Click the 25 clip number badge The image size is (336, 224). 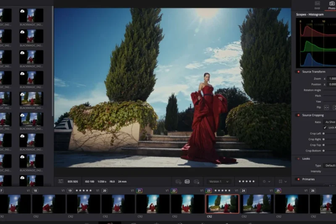click(278, 190)
